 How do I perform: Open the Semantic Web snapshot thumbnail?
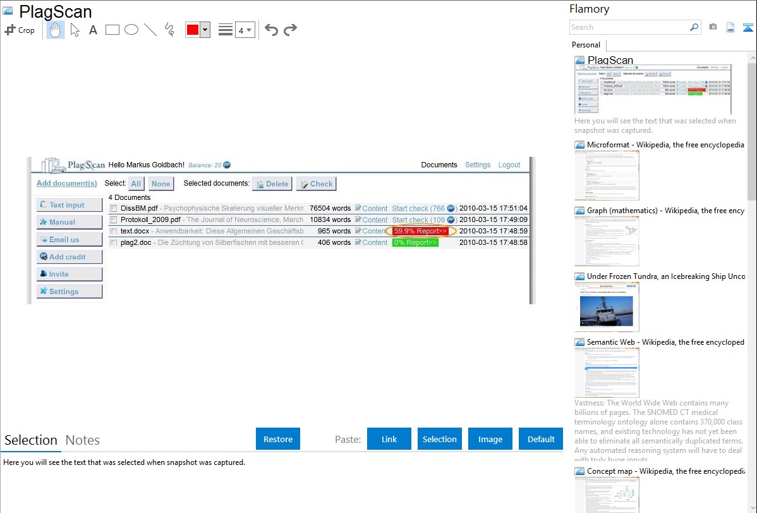(607, 373)
